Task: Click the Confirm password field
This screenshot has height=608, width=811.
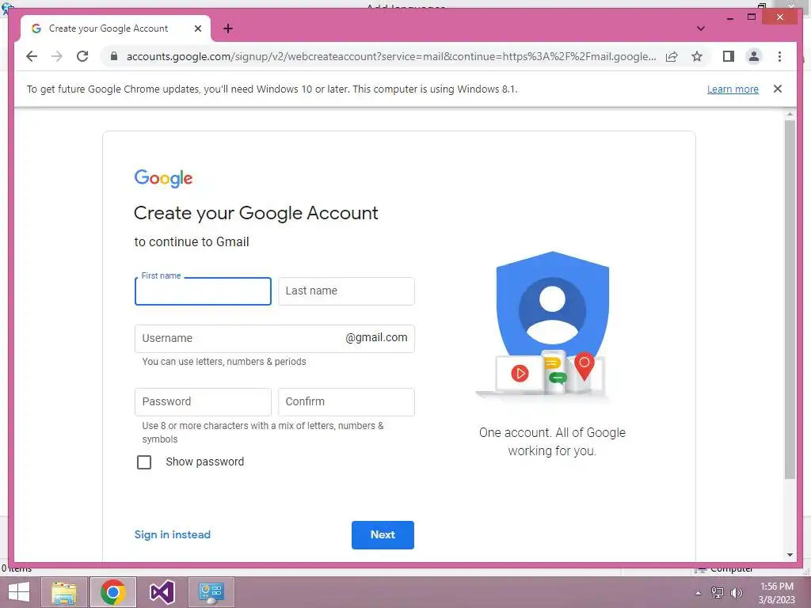Action: click(x=346, y=401)
